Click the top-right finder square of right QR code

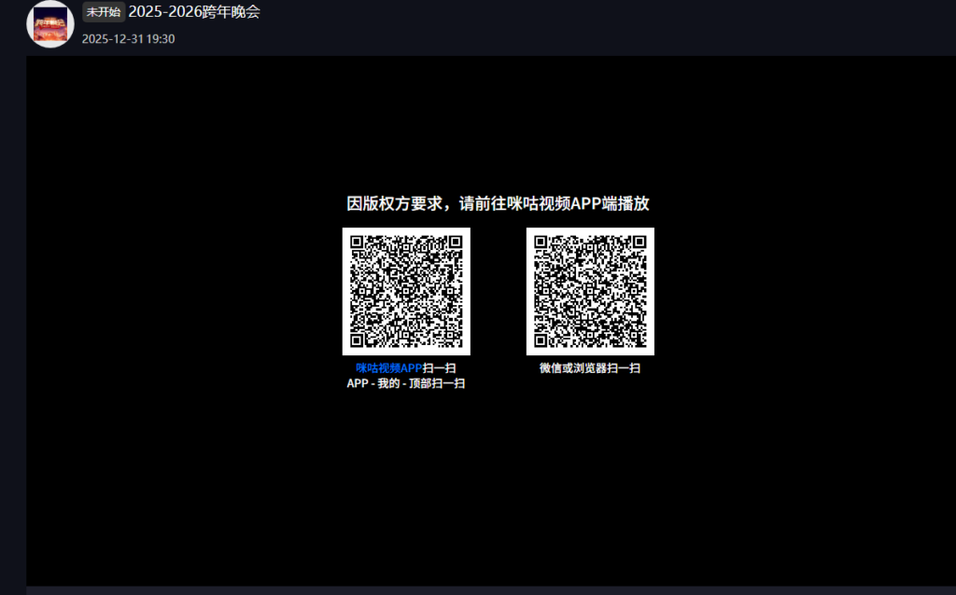(x=639, y=242)
